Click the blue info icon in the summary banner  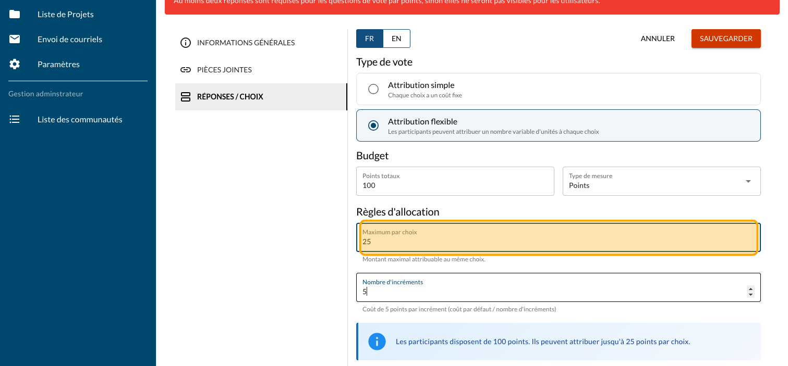(377, 342)
